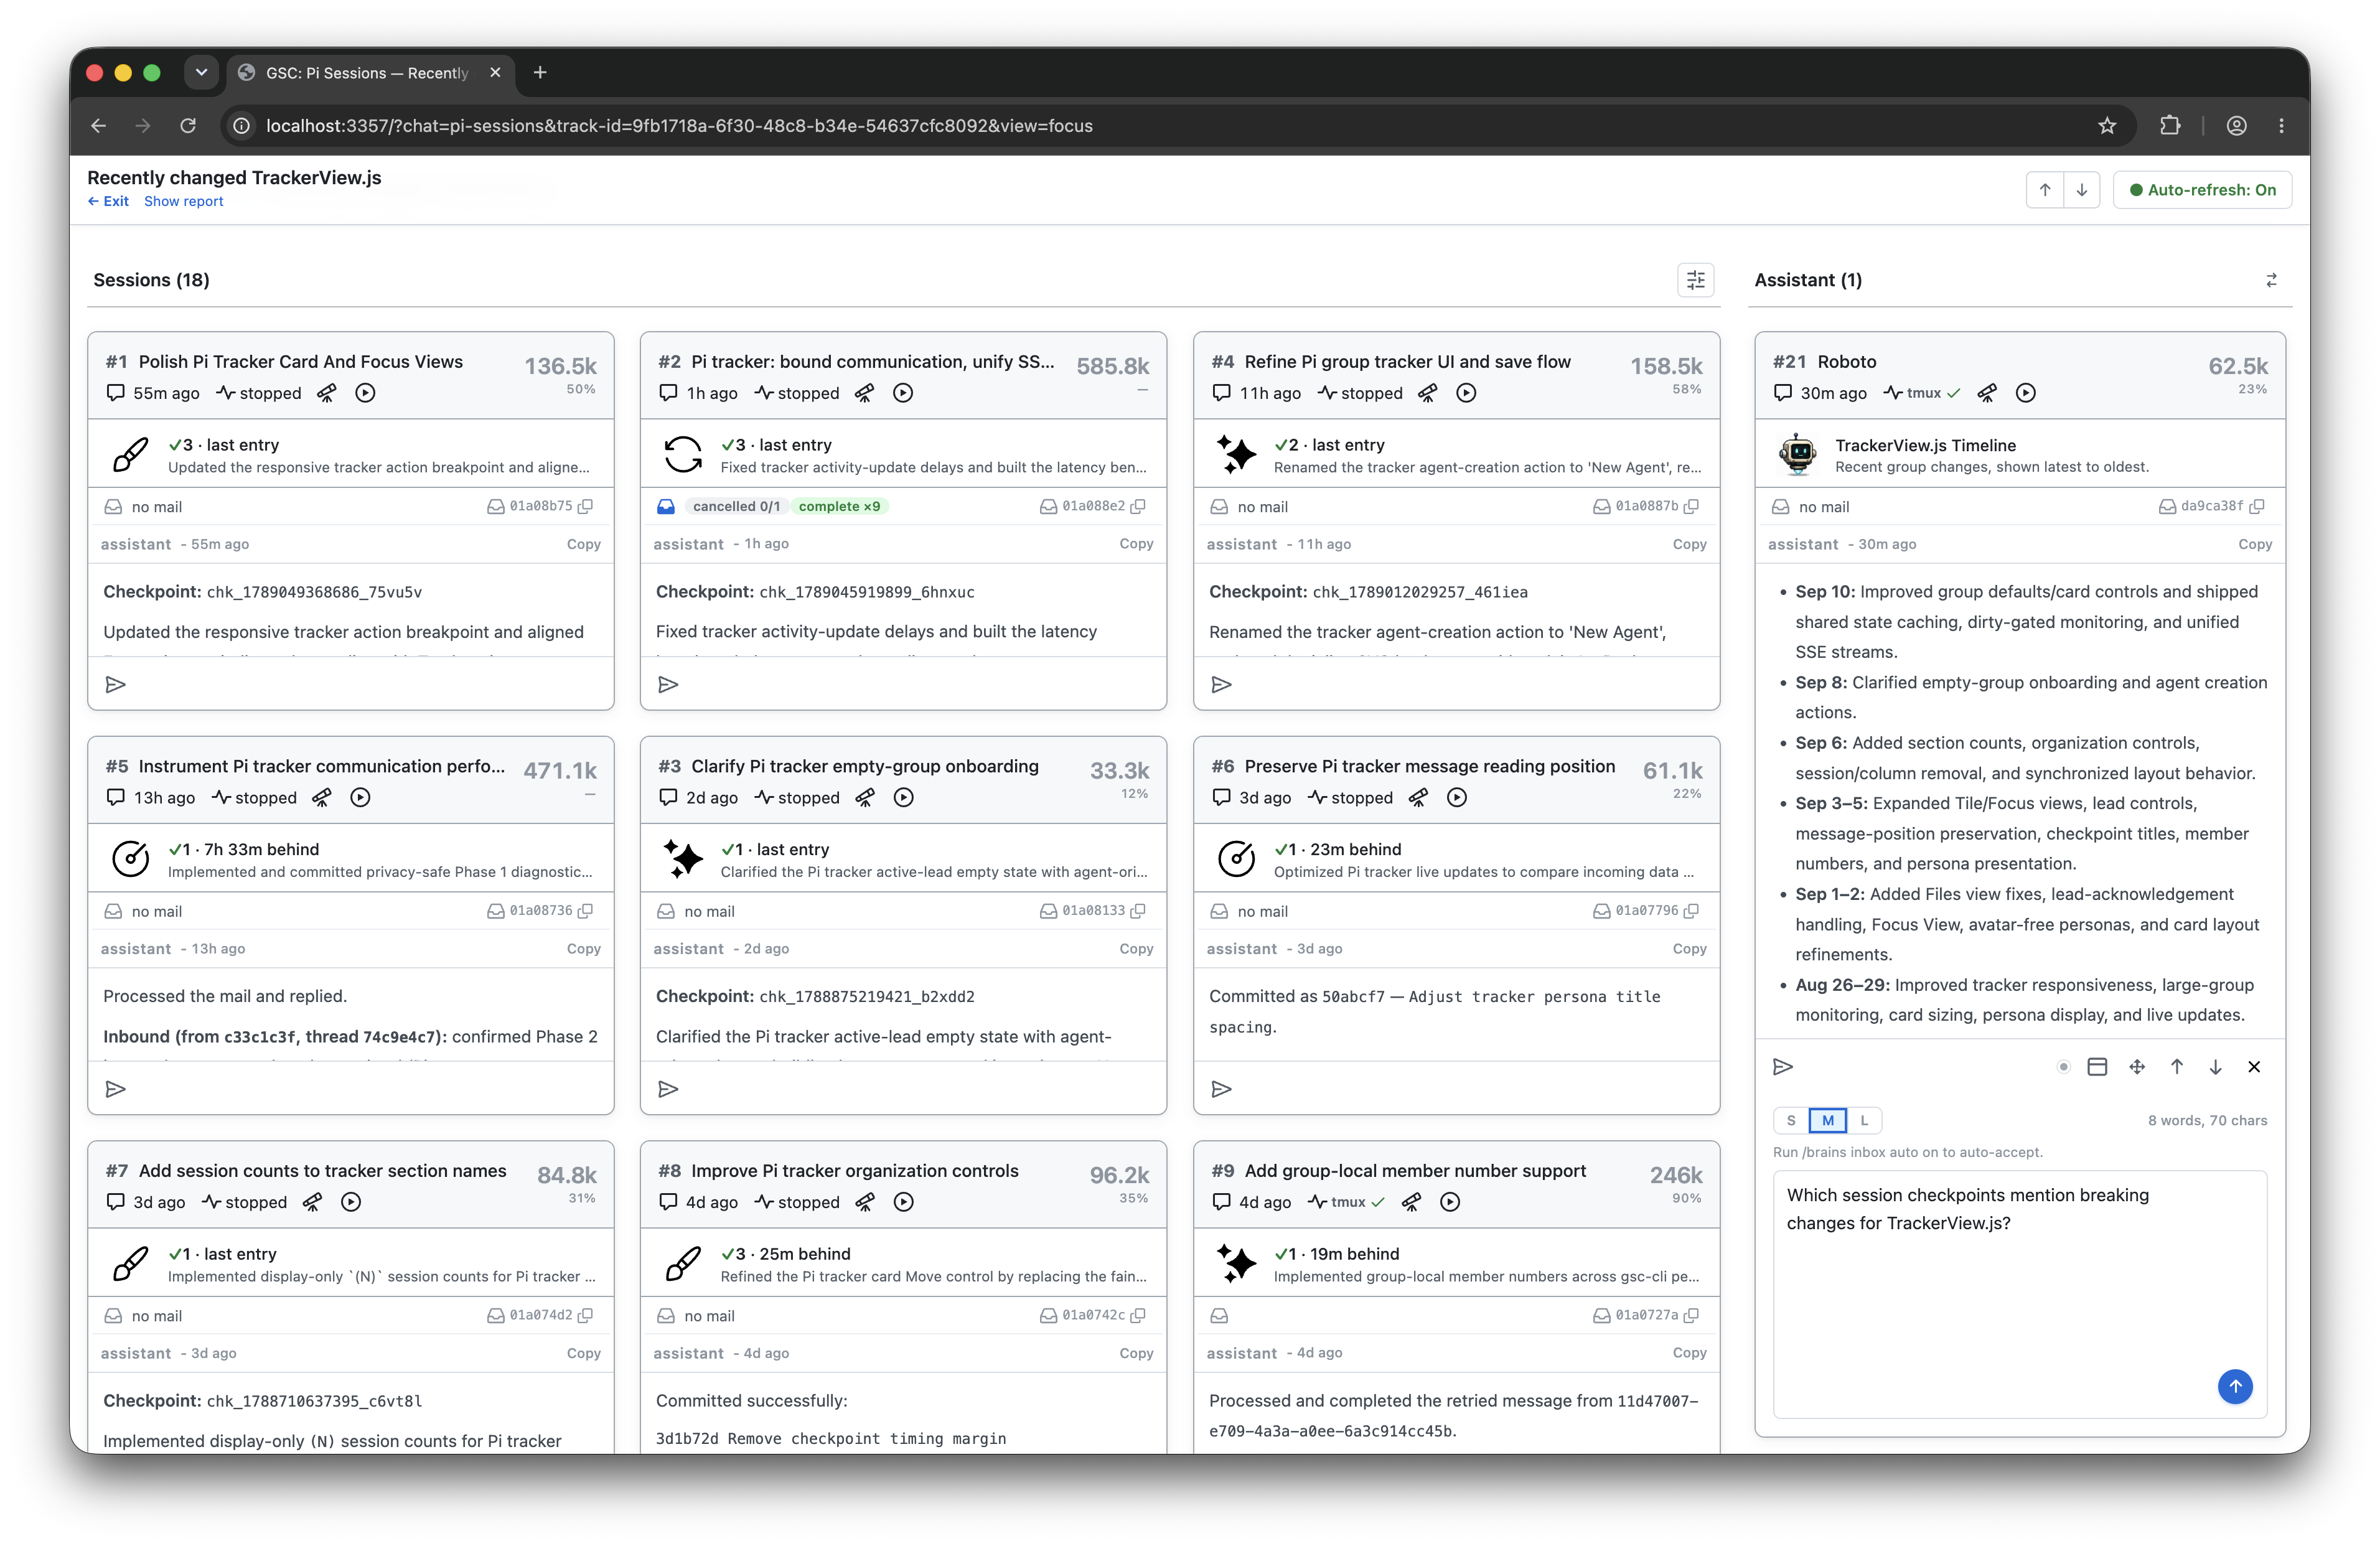This screenshot has width=2380, height=1546.
Task: Click play circle on #3 Clarify Pi tracker card
Action: [904, 797]
